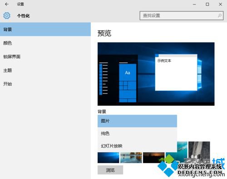Viewport: 227px width, 179px height.
Task: Minimize the settings window
Action: point(194,4)
